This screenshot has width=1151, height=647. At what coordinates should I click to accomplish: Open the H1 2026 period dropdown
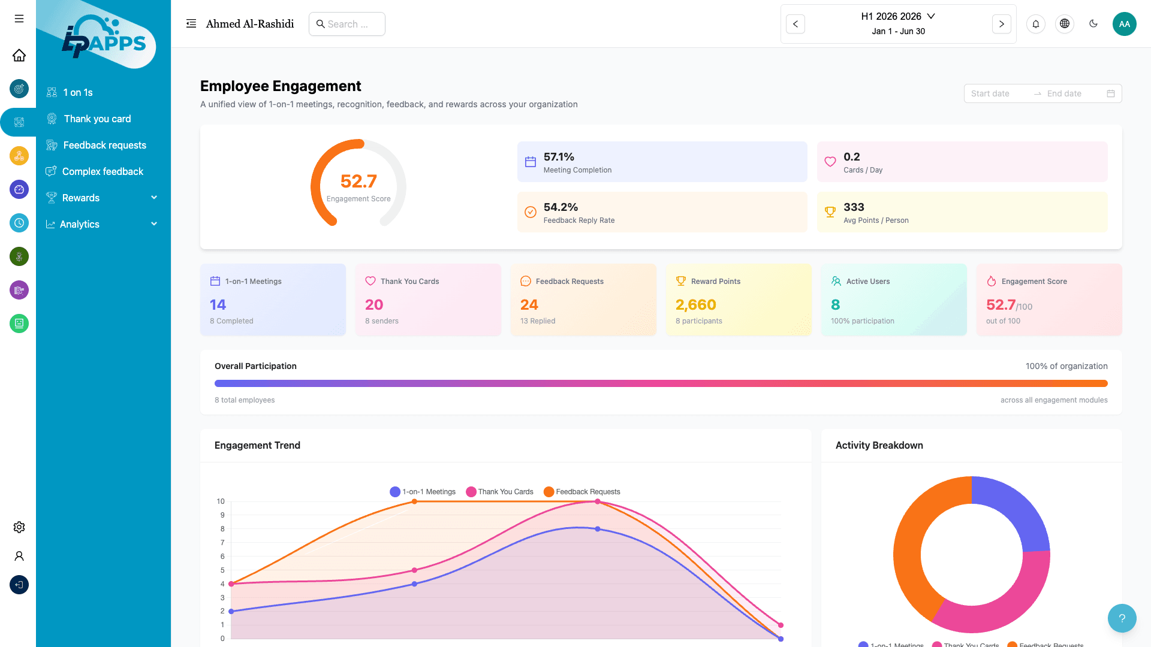(897, 16)
